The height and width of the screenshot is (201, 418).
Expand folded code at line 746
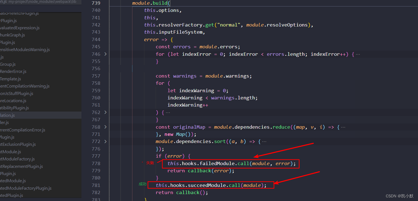(x=105, y=54)
